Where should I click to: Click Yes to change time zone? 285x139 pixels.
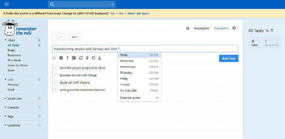113,13
